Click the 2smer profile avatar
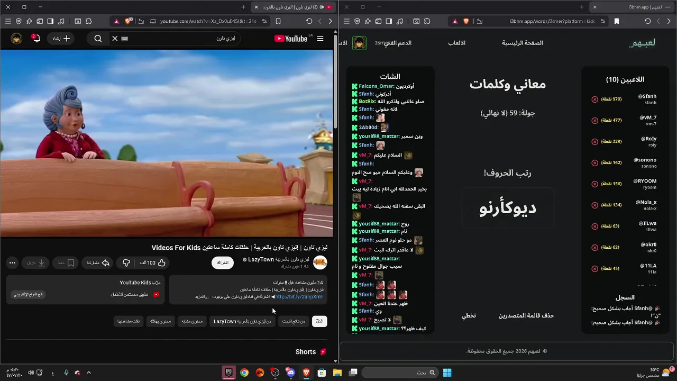Image resolution: width=677 pixels, height=381 pixels. tap(359, 43)
